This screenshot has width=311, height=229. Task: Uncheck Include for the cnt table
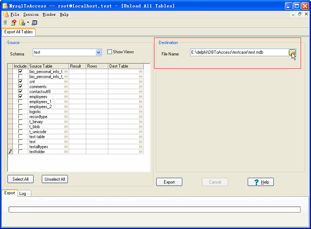tap(20, 82)
